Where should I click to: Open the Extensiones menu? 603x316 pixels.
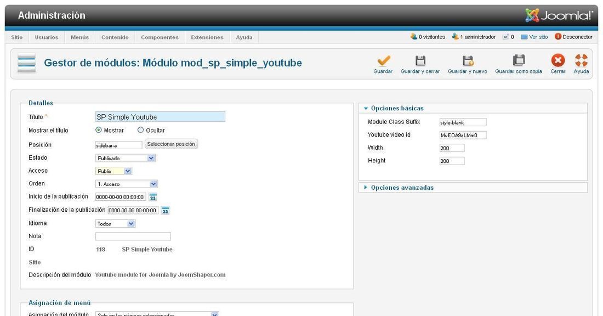207,37
